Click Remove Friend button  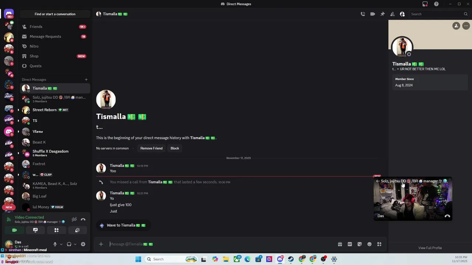point(151,148)
